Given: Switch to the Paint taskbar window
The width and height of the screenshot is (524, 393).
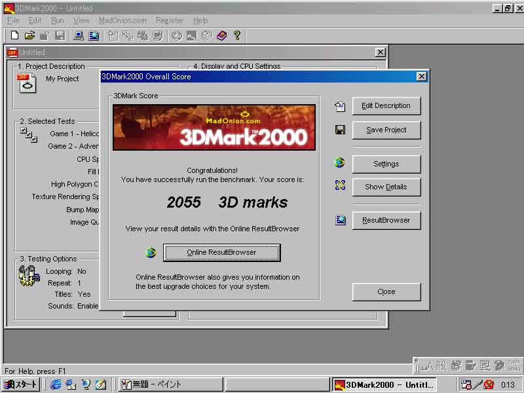Looking at the screenshot, I should tap(170, 384).
